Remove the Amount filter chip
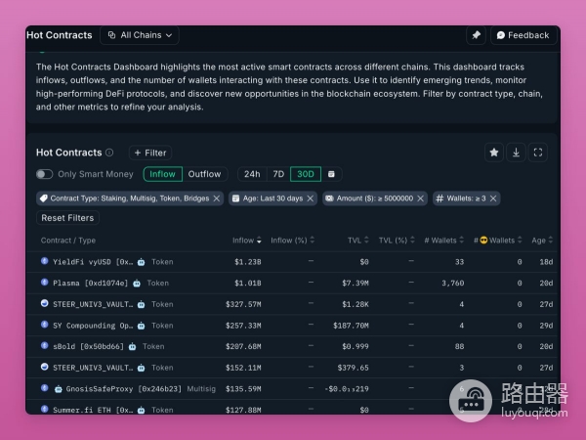 pos(419,198)
